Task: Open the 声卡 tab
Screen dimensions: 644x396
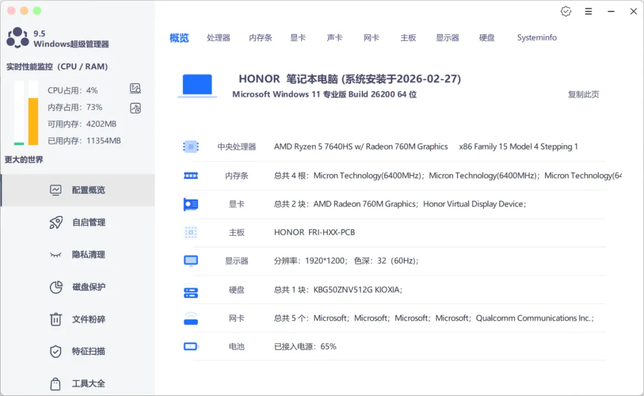Action: click(335, 38)
